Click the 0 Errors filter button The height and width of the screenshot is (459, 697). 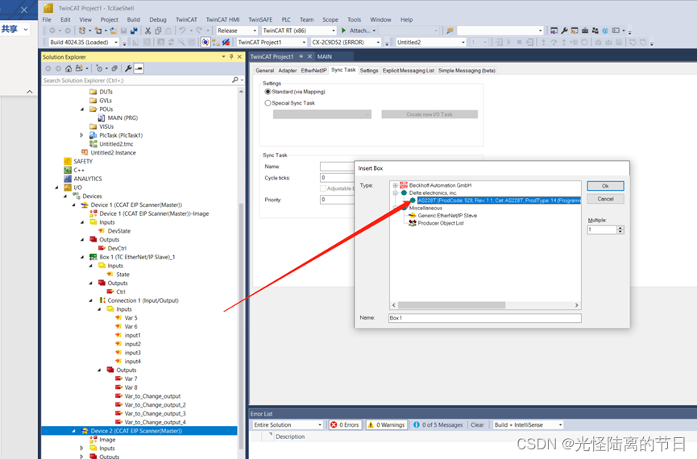346,425
